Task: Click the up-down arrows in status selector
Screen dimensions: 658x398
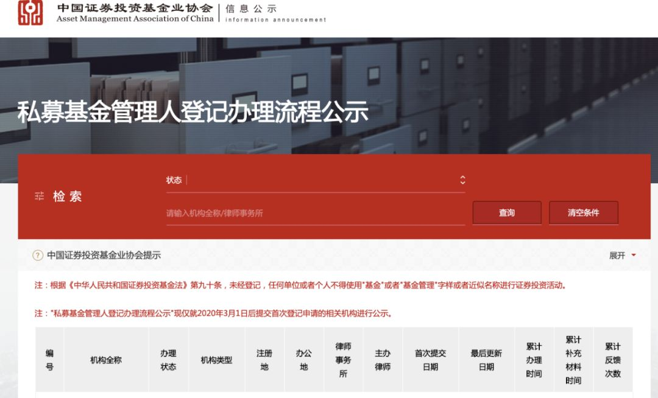Action: (x=462, y=180)
